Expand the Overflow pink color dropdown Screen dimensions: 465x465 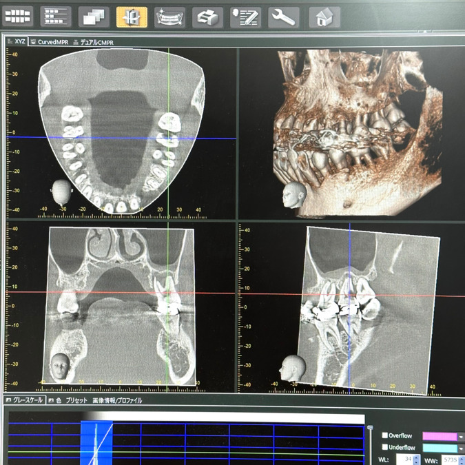pyautogui.click(x=460, y=437)
